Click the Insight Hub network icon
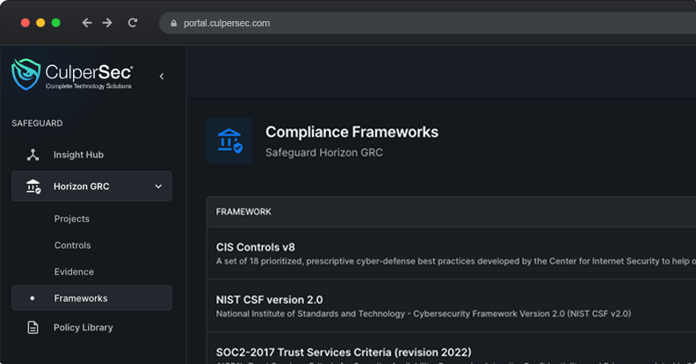 tap(33, 155)
